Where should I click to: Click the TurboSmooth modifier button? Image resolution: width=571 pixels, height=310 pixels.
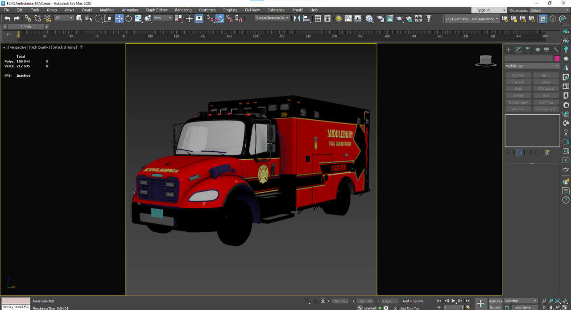click(x=518, y=102)
